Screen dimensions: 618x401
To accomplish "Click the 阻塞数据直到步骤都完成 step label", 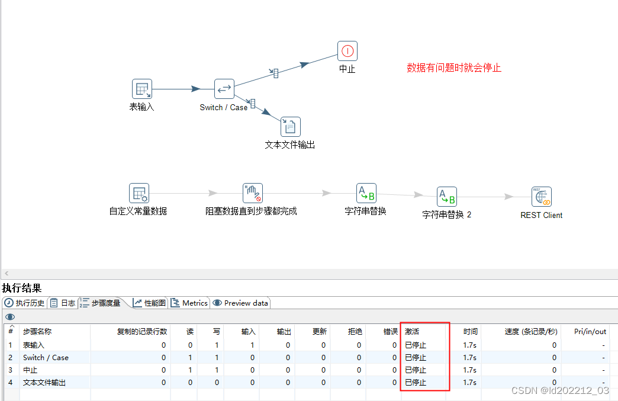I will pyautogui.click(x=251, y=211).
